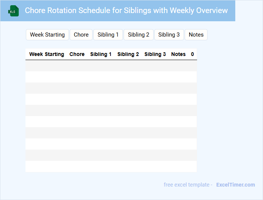This screenshot has height=200, width=263.
Task: Click the Notes table column header
Action: click(x=178, y=54)
